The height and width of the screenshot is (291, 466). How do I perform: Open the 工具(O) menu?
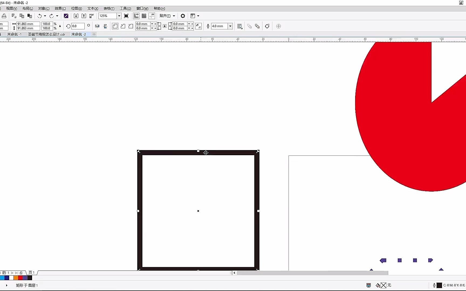coord(125,9)
